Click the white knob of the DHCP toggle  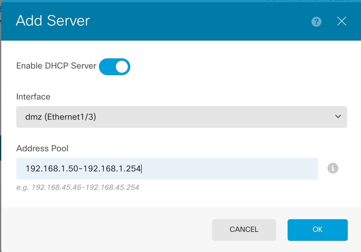122,67
